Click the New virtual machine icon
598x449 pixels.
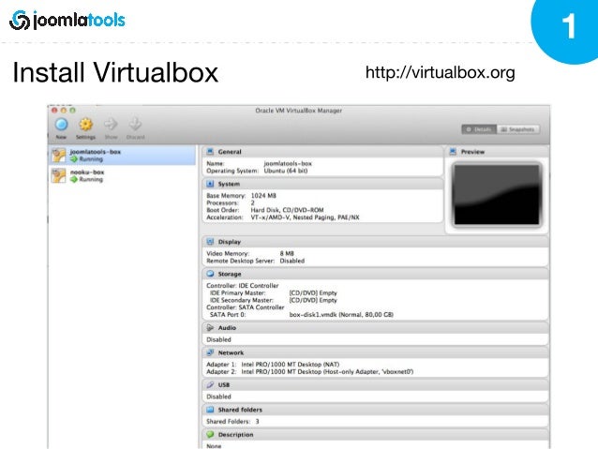[62, 125]
